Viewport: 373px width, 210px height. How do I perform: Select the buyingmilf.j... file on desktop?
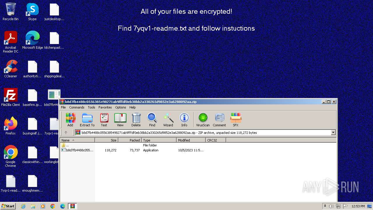click(32, 126)
